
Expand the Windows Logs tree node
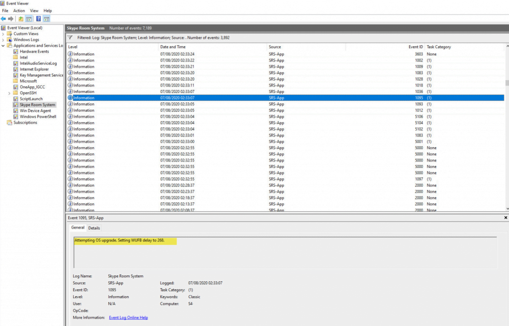pyautogui.click(x=3, y=40)
